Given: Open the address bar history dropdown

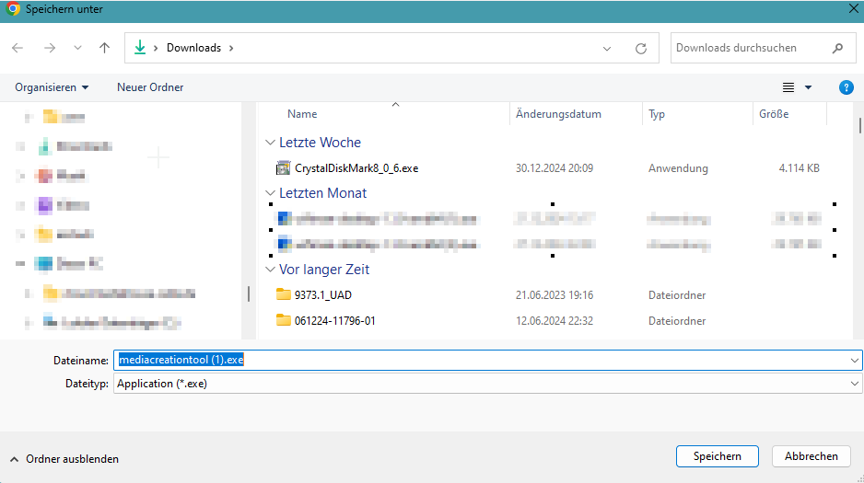Looking at the screenshot, I should pos(607,49).
